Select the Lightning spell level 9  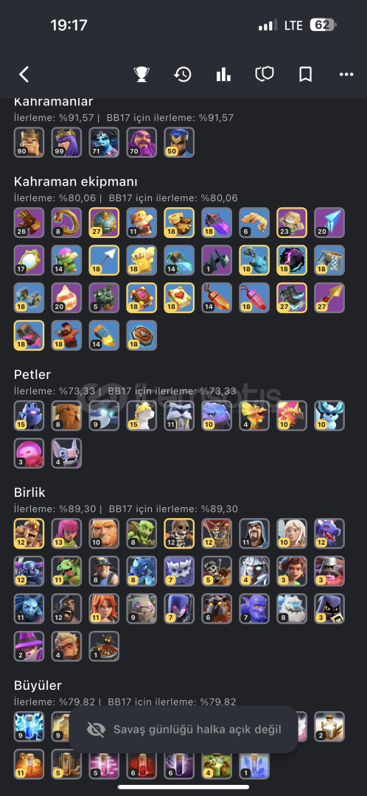coord(29,727)
